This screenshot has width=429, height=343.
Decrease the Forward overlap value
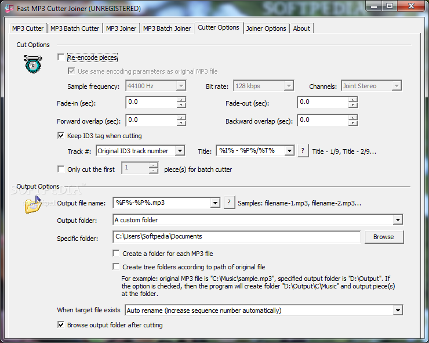tap(181, 123)
